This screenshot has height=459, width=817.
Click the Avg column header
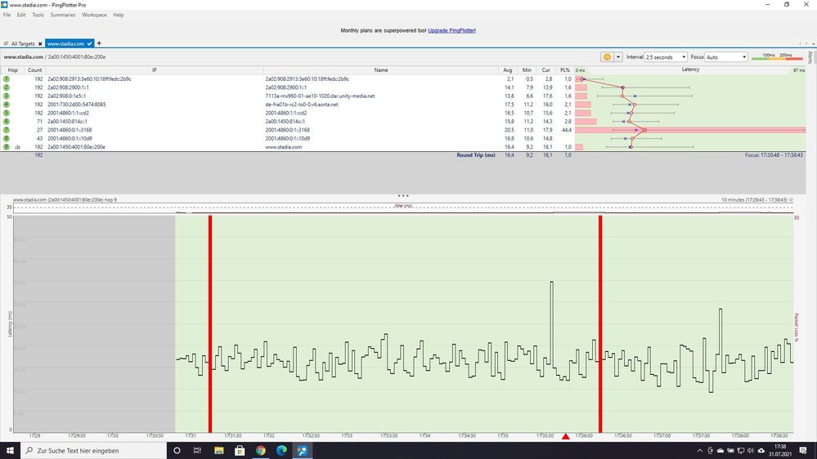tap(508, 69)
